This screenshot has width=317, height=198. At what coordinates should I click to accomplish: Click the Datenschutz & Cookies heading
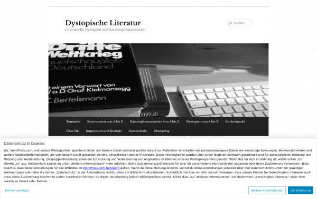point(24,144)
